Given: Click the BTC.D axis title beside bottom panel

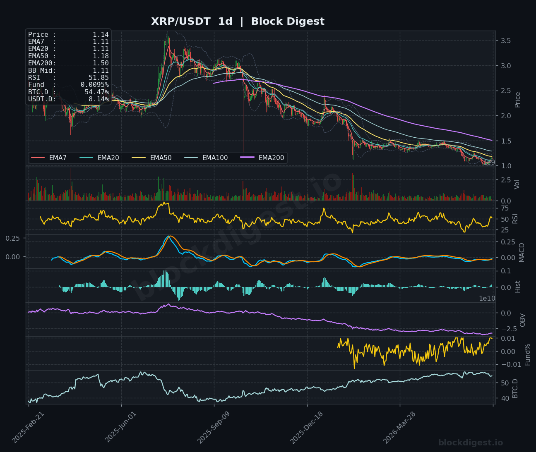Looking at the screenshot, I should (515, 388).
